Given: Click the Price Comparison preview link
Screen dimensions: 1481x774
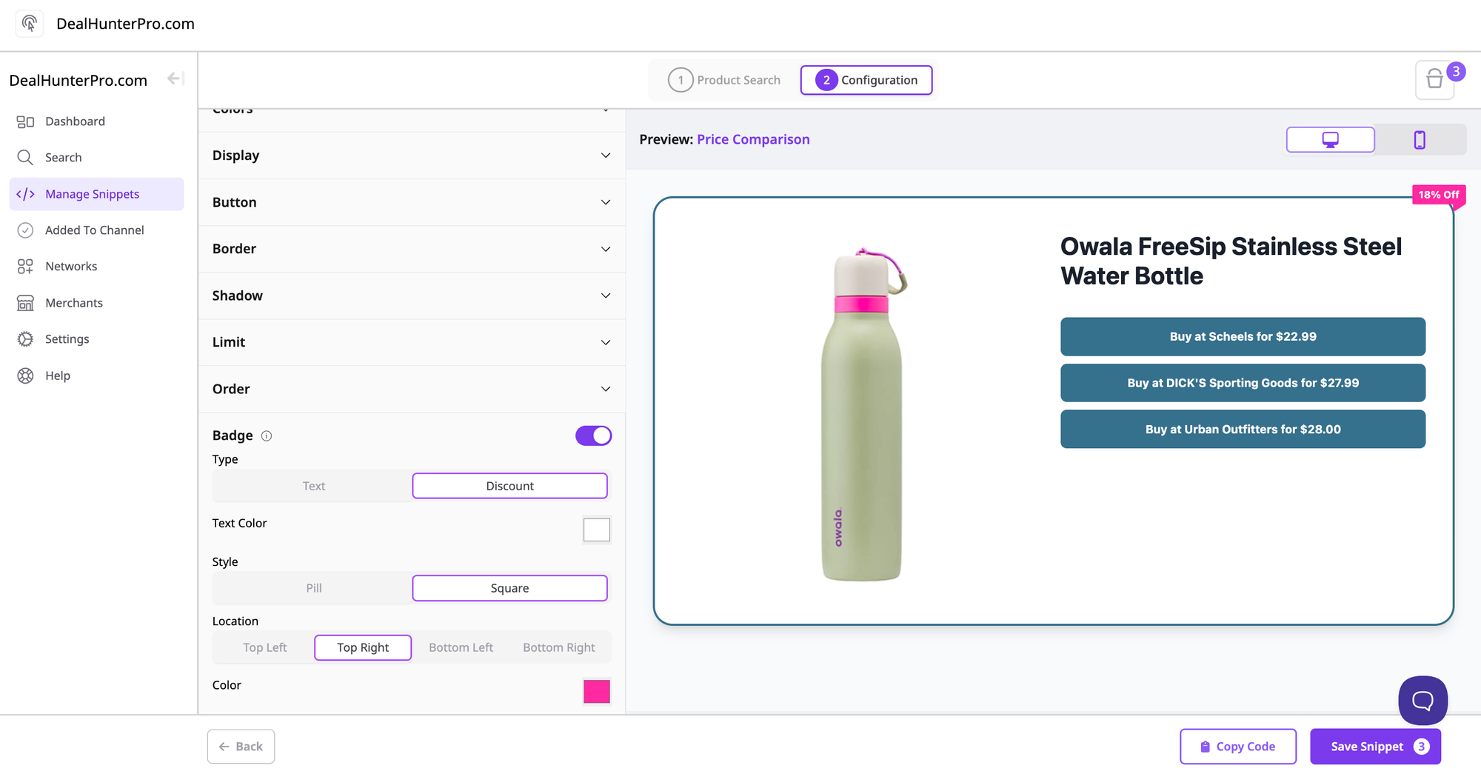Looking at the screenshot, I should click(x=753, y=139).
